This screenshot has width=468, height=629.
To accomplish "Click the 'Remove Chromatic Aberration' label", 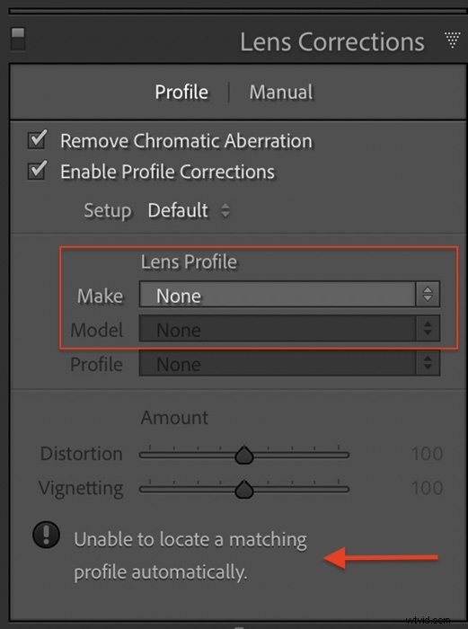I will 186,141.
